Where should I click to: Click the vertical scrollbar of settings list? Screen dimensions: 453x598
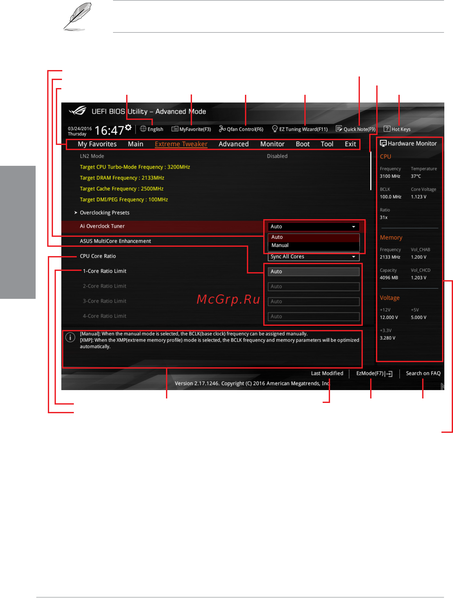(370, 170)
